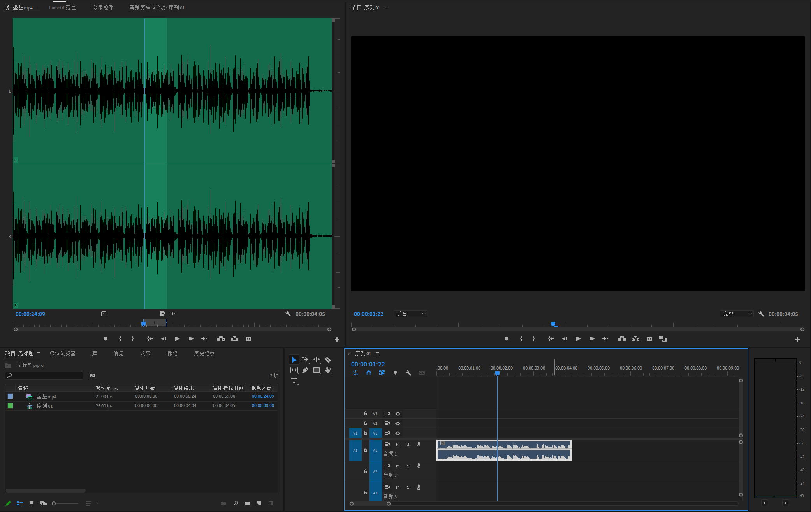This screenshot has width=811, height=512.
Task: Select the Type tool
Action: [x=294, y=381]
